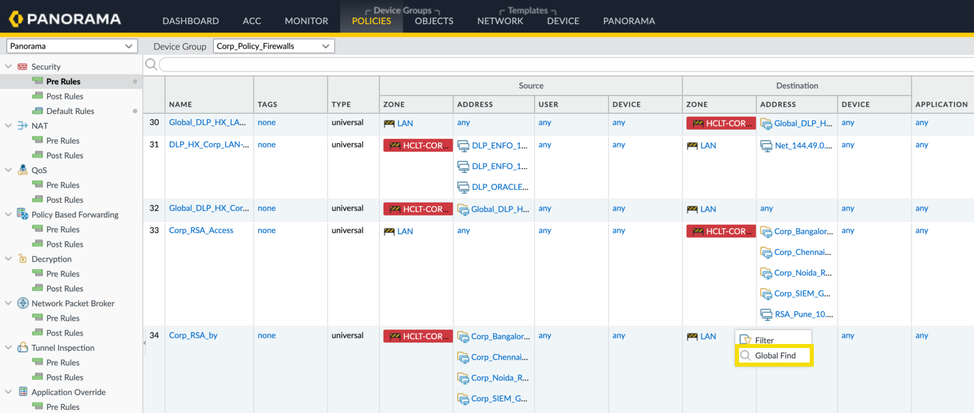Collapse the Security tree section
Screen dimensions: 974x413
8,66
